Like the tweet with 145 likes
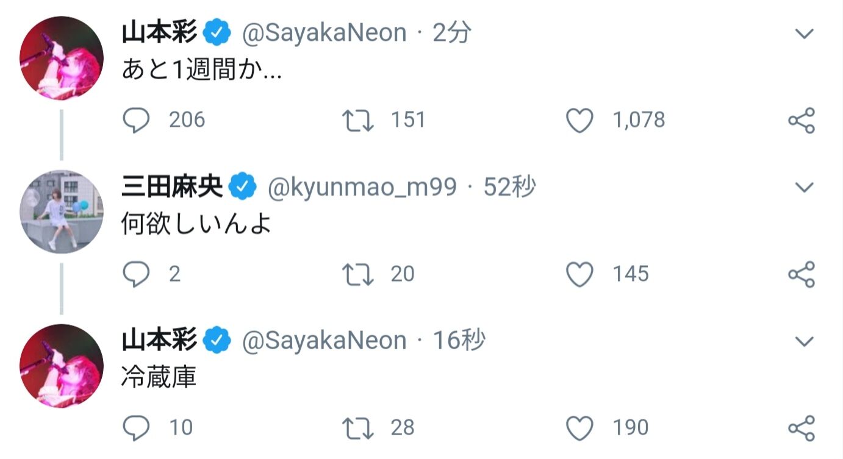The width and height of the screenshot is (843, 459). coord(579,274)
